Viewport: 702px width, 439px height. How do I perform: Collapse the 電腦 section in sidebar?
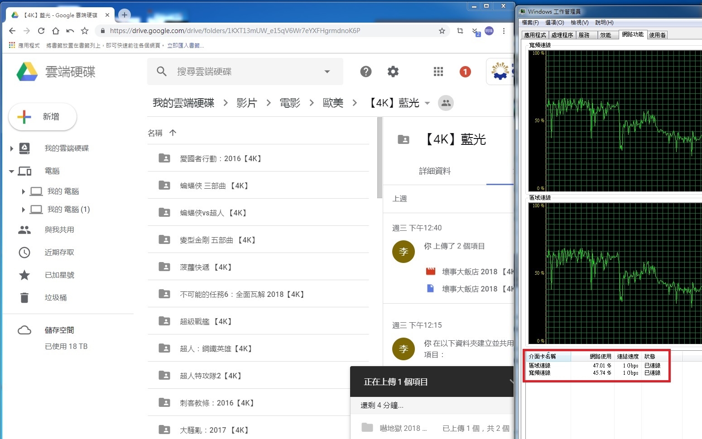(12, 172)
